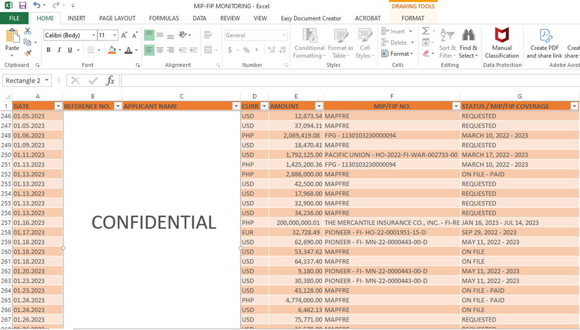Apply the Fill Color bucket
The image size is (580, 330).
pyautogui.click(x=112, y=50)
